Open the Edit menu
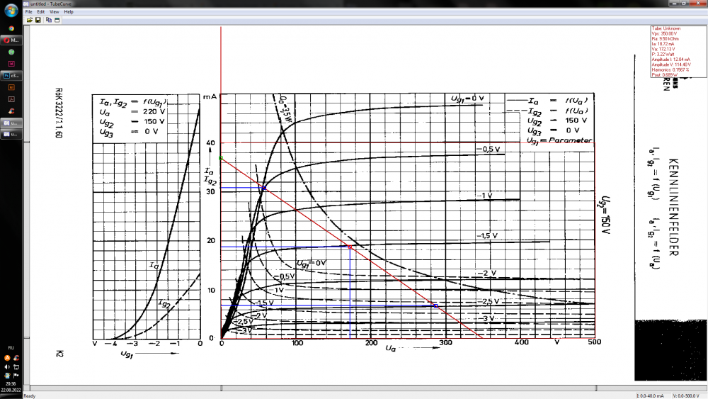This screenshot has height=399, width=708. [x=40, y=12]
